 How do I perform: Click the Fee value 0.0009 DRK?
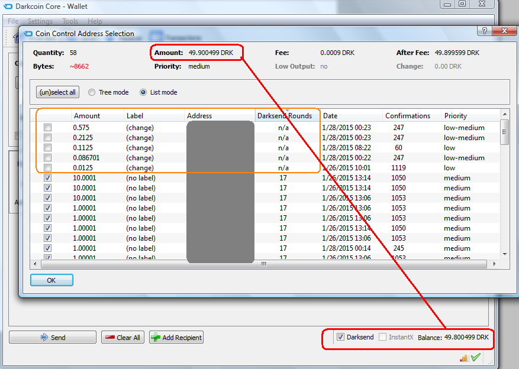point(337,53)
